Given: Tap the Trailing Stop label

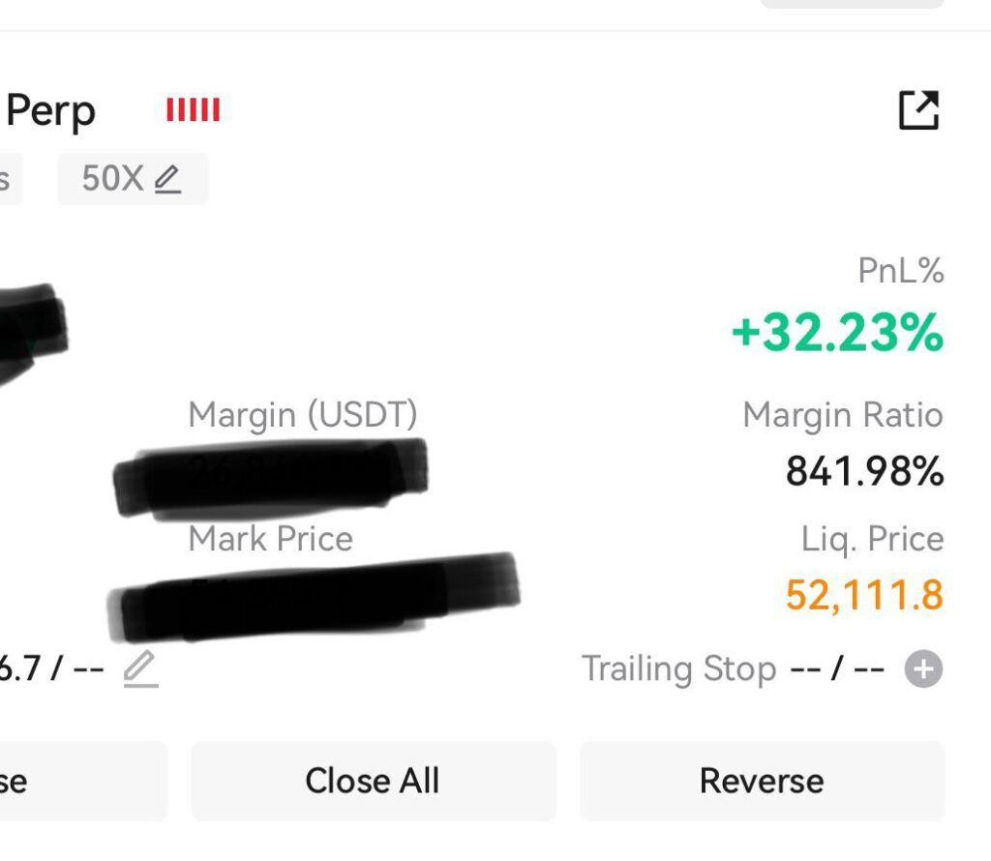Looking at the screenshot, I should point(678,668).
